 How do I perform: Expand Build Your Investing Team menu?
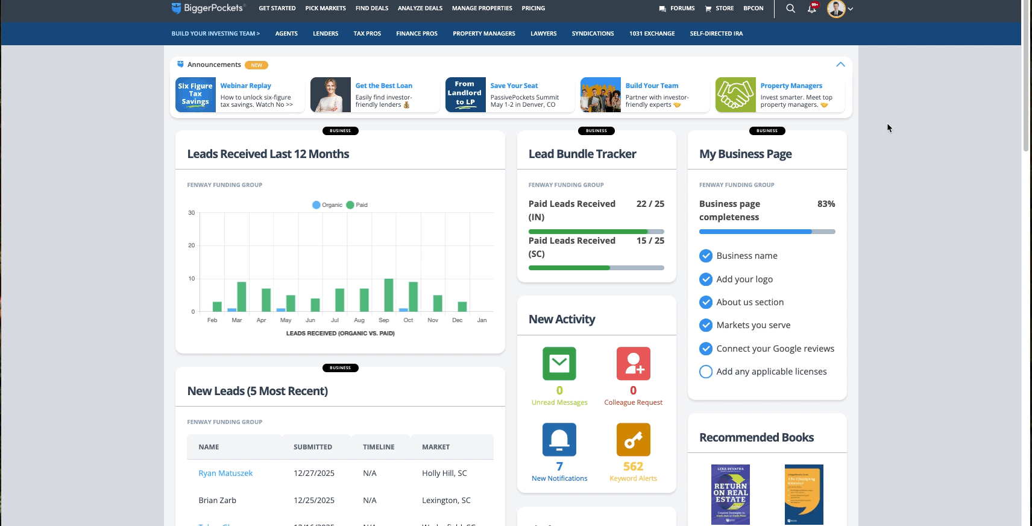[215, 34]
